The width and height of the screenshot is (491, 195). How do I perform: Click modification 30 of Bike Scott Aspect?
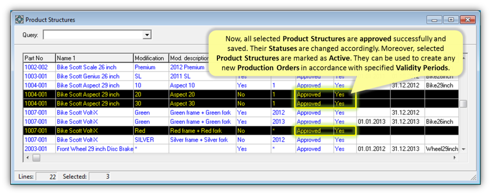(151, 103)
